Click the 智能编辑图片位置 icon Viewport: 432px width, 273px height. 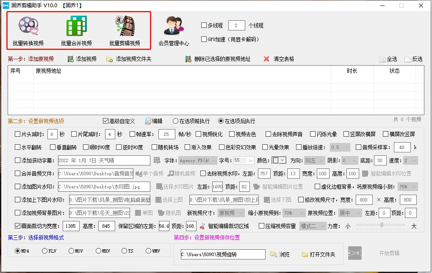[256, 187]
